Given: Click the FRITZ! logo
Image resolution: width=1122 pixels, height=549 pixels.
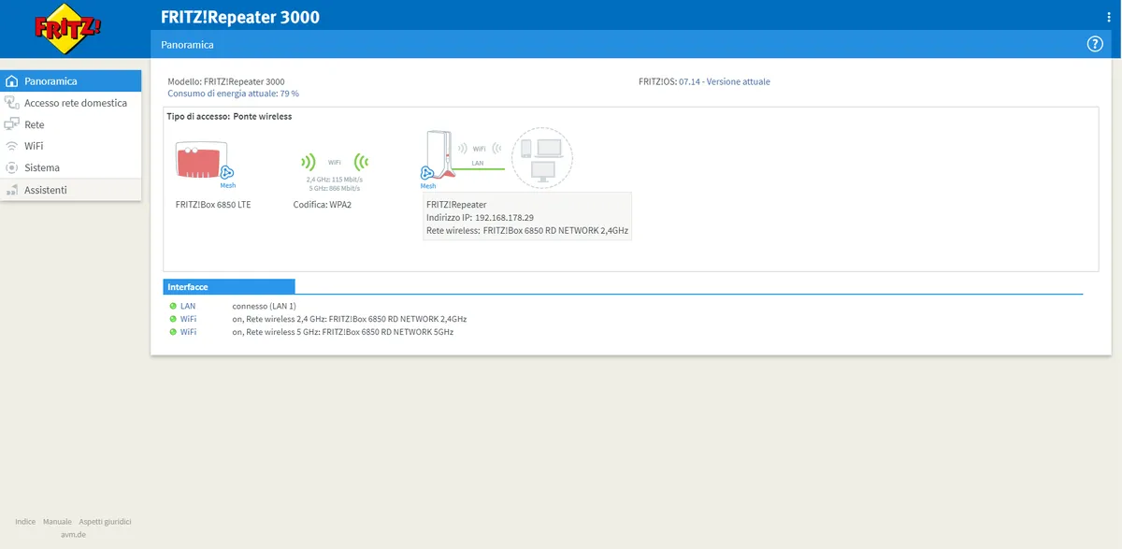Looking at the screenshot, I should pyautogui.click(x=68, y=26).
